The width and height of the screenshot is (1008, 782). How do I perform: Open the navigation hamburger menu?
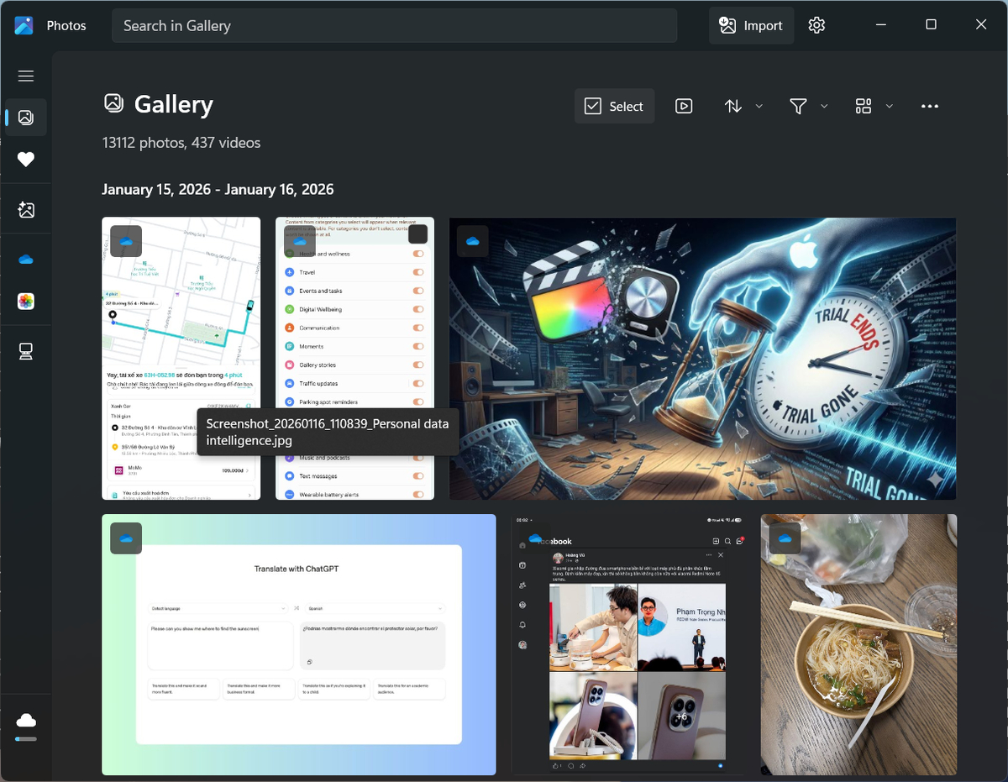point(26,76)
